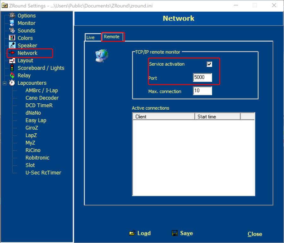Select MyZ lapcounter
Image resolution: width=284 pixels, height=243 pixels.
click(x=30, y=143)
